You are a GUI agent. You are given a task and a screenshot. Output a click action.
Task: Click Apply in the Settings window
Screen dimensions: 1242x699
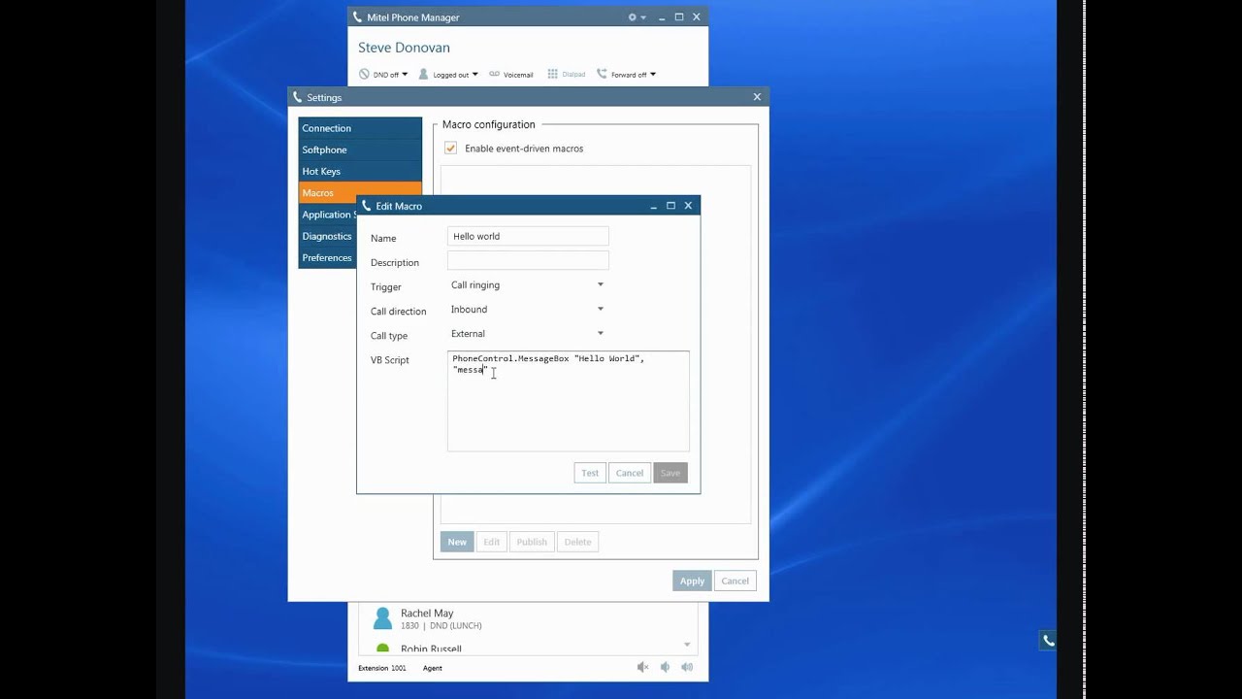(x=692, y=581)
